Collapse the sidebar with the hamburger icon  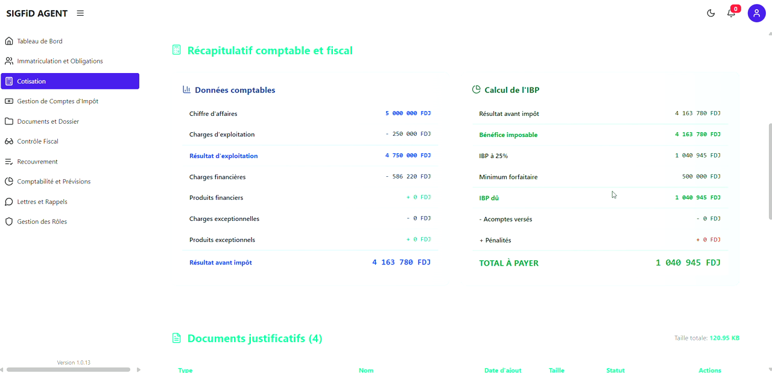point(80,13)
